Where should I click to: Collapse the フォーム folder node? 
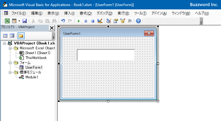tap(10, 63)
